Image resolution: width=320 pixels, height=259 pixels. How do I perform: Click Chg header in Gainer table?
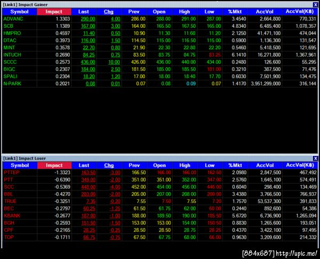tap(109, 12)
